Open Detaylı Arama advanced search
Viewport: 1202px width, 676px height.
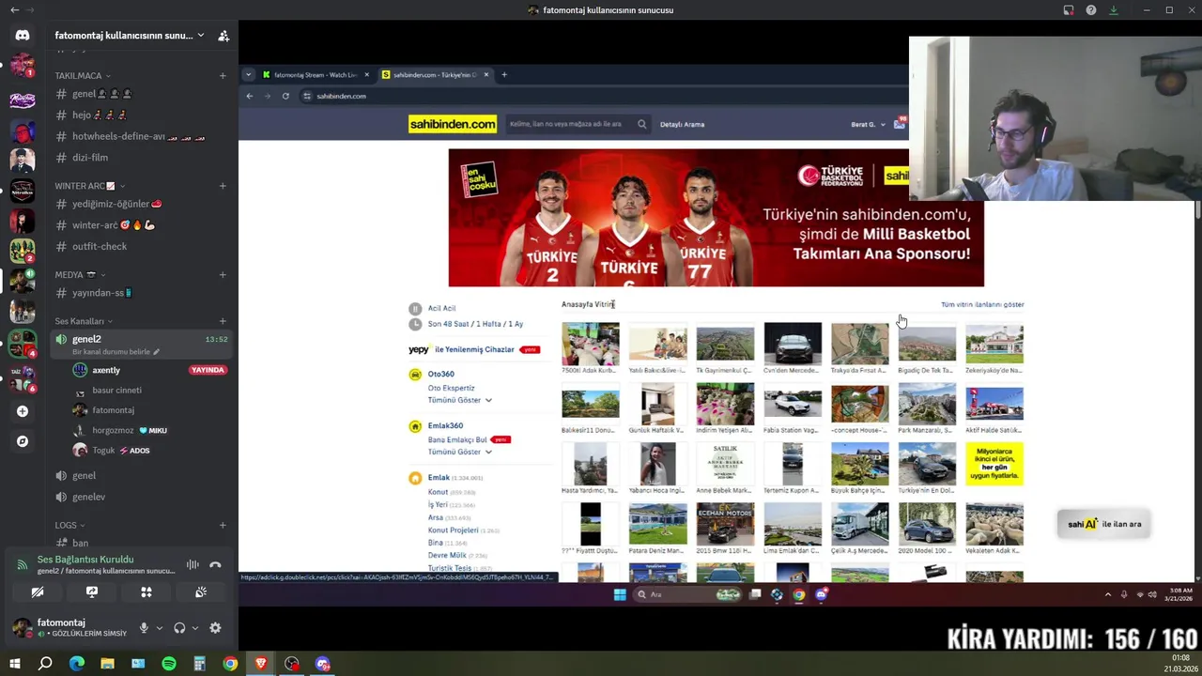682,124
